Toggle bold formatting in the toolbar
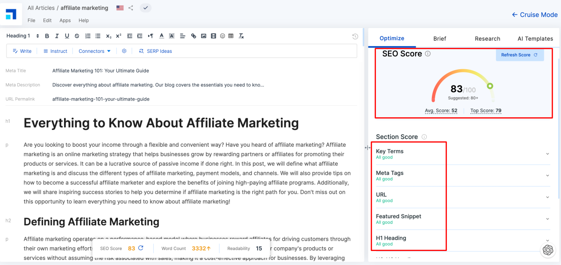The image size is (561, 265). pyautogui.click(x=47, y=36)
